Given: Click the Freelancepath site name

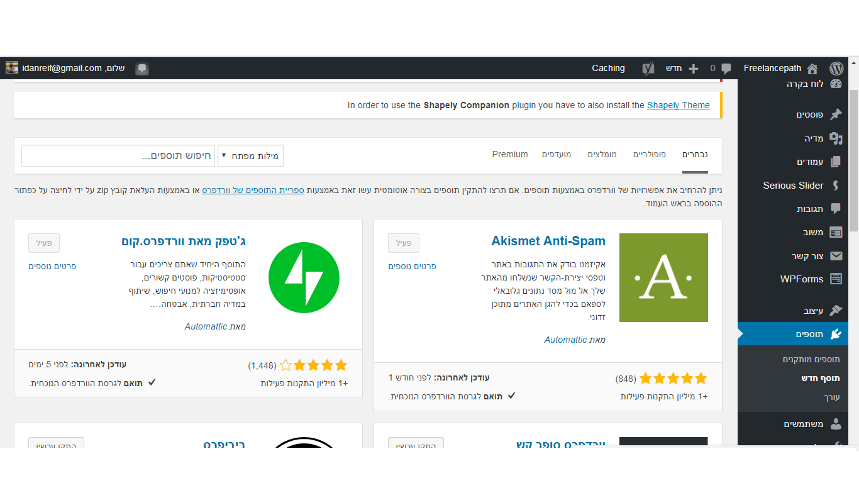Looking at the screenshot, I should tap(772, 68).
